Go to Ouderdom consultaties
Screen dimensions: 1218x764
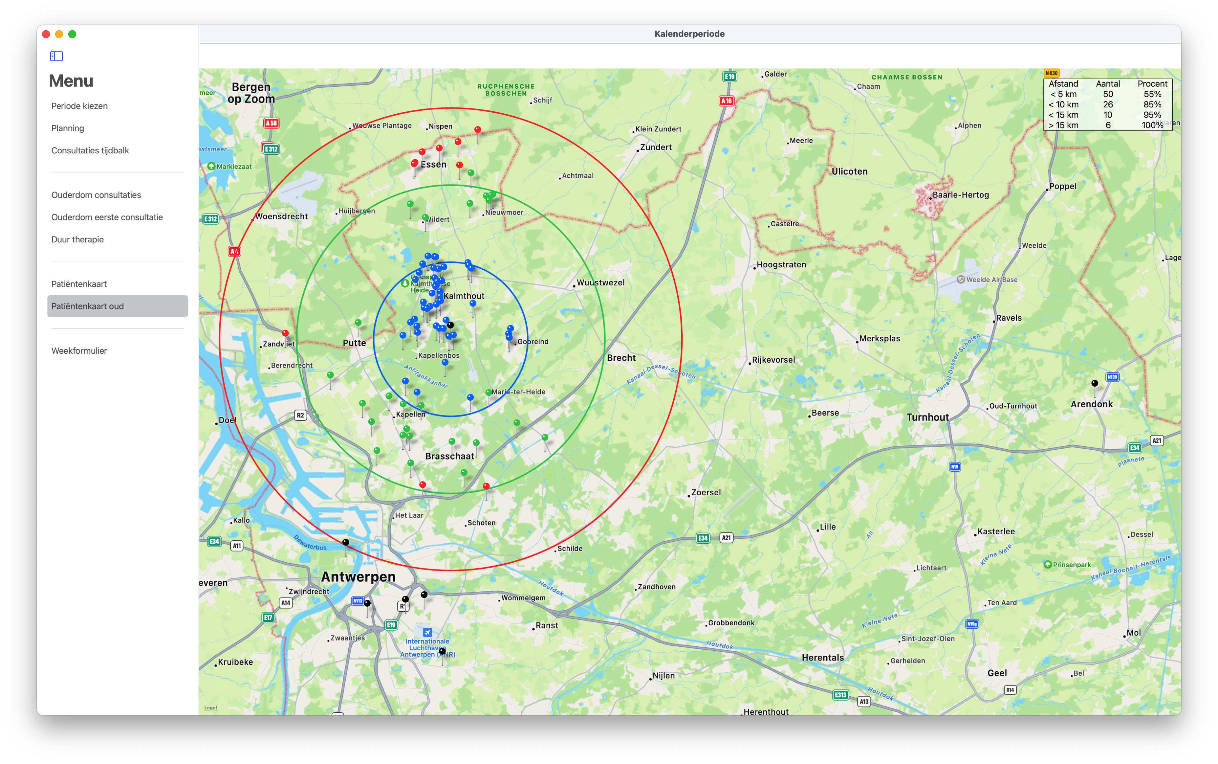pyautogui.click(x=96, y=194)
